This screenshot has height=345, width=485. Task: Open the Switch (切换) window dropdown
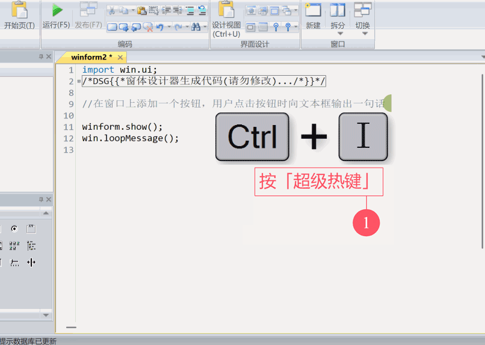(x=363, y=34)
